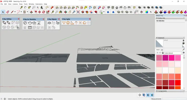Open the Edit menu
187x100 pixels.
click(x=6, y=4)
